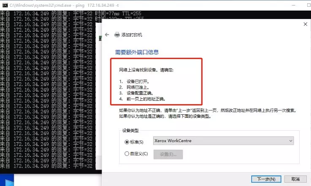Click the disabled 设置(E)... button
311x186 pixels.
click(x=168, y=154)
